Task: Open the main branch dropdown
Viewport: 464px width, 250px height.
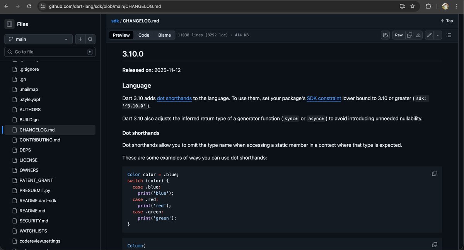Action: pyautogui.click(x=38, y=39)
